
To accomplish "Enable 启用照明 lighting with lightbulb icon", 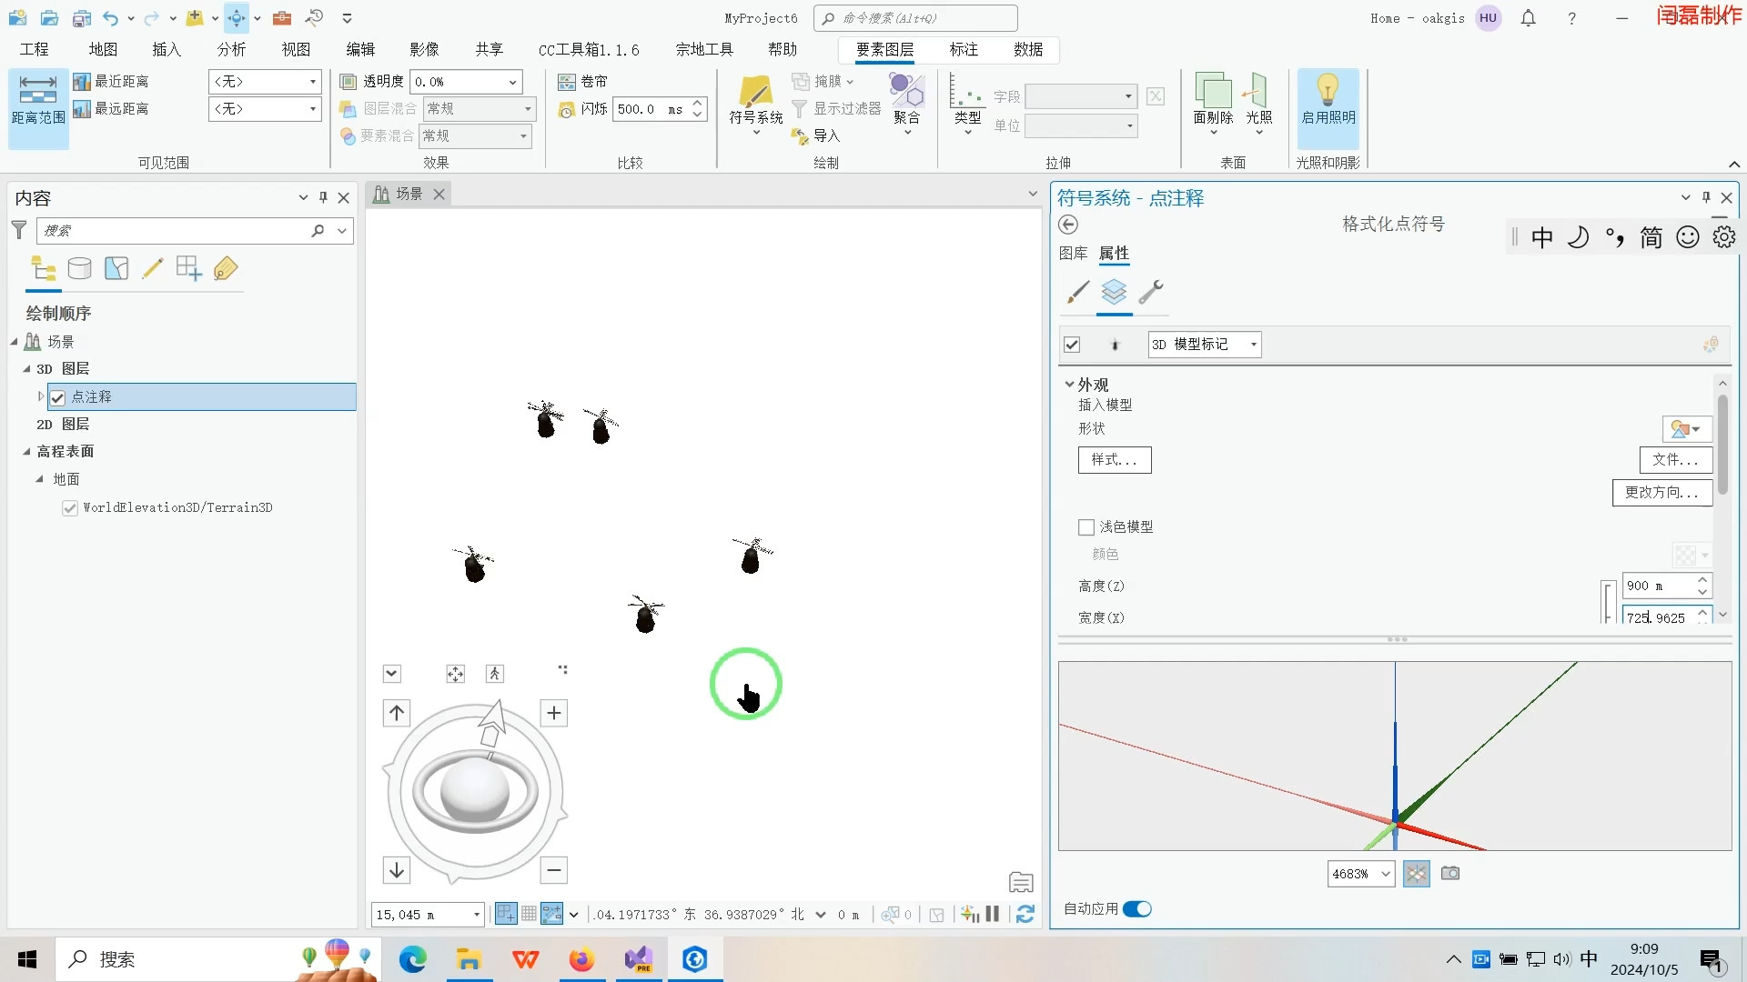I will click(1328, 100).
